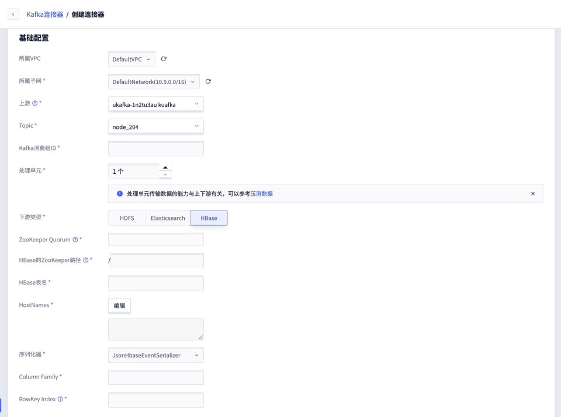
Task: Click help icon next to 上游
Action: 34,103
